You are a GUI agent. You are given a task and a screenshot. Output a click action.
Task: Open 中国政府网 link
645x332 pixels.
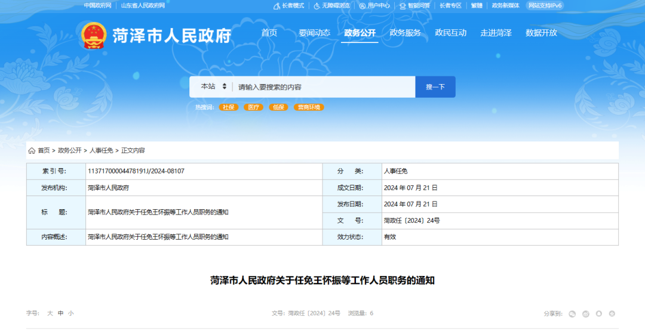[97, 6]
